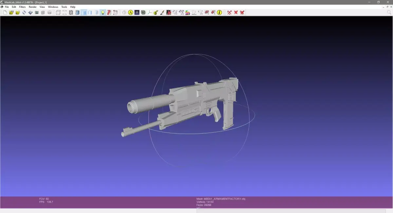Click the last red X delete icon
This screenshot has width=393, height=213.
point(242,12)
